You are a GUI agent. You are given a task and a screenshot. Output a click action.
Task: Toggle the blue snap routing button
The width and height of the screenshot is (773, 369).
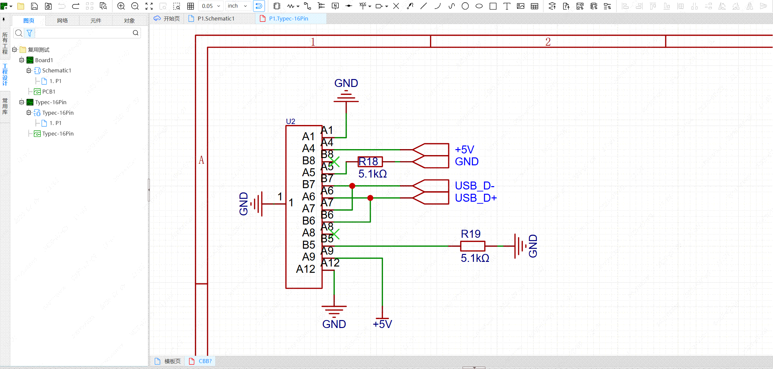[x=259, y=6]
